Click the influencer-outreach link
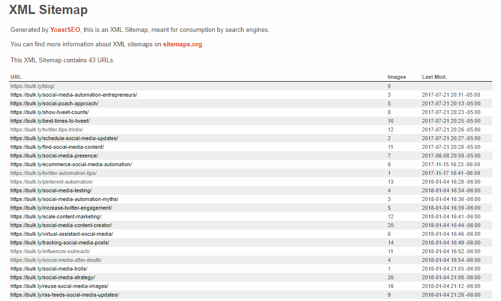This screenshot has width=501, height=301. (x=50, y=251)
